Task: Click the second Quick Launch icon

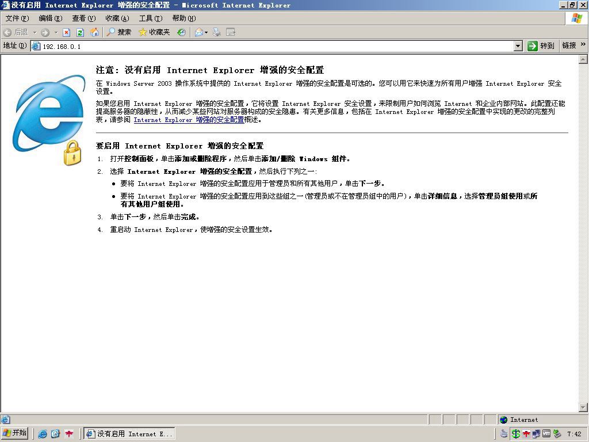Action: click(56, 434)
